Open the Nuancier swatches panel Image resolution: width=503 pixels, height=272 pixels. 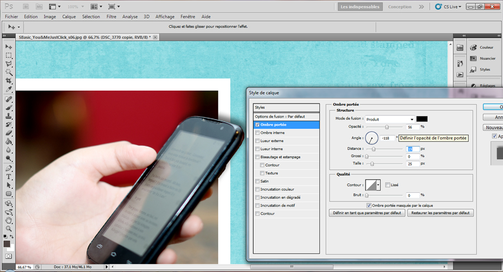pos(483,58)
